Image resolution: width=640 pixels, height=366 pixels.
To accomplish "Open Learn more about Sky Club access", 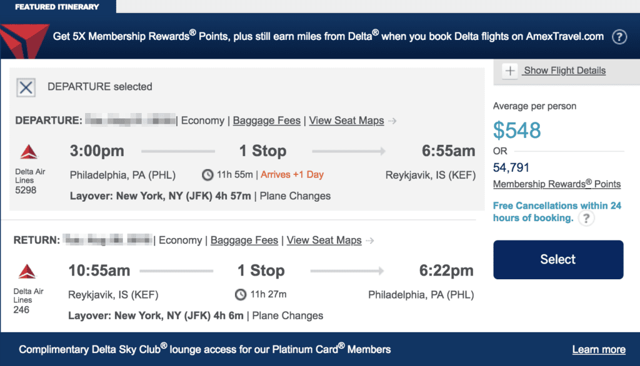I will pos(598,349).
